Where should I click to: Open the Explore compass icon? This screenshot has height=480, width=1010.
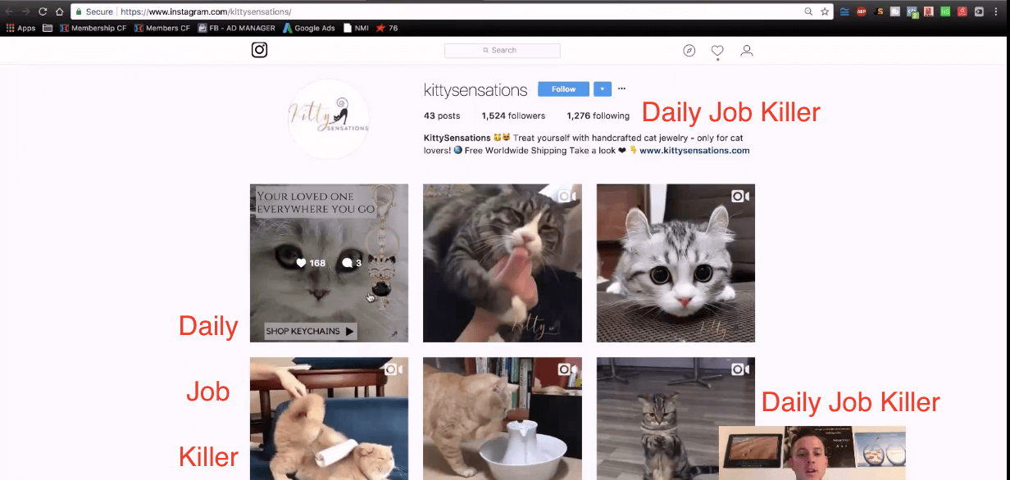(689, 51)
